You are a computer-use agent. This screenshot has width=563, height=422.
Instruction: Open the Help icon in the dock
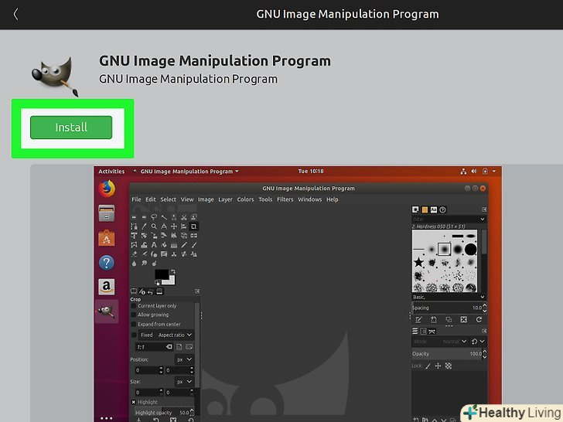[106, 263]
